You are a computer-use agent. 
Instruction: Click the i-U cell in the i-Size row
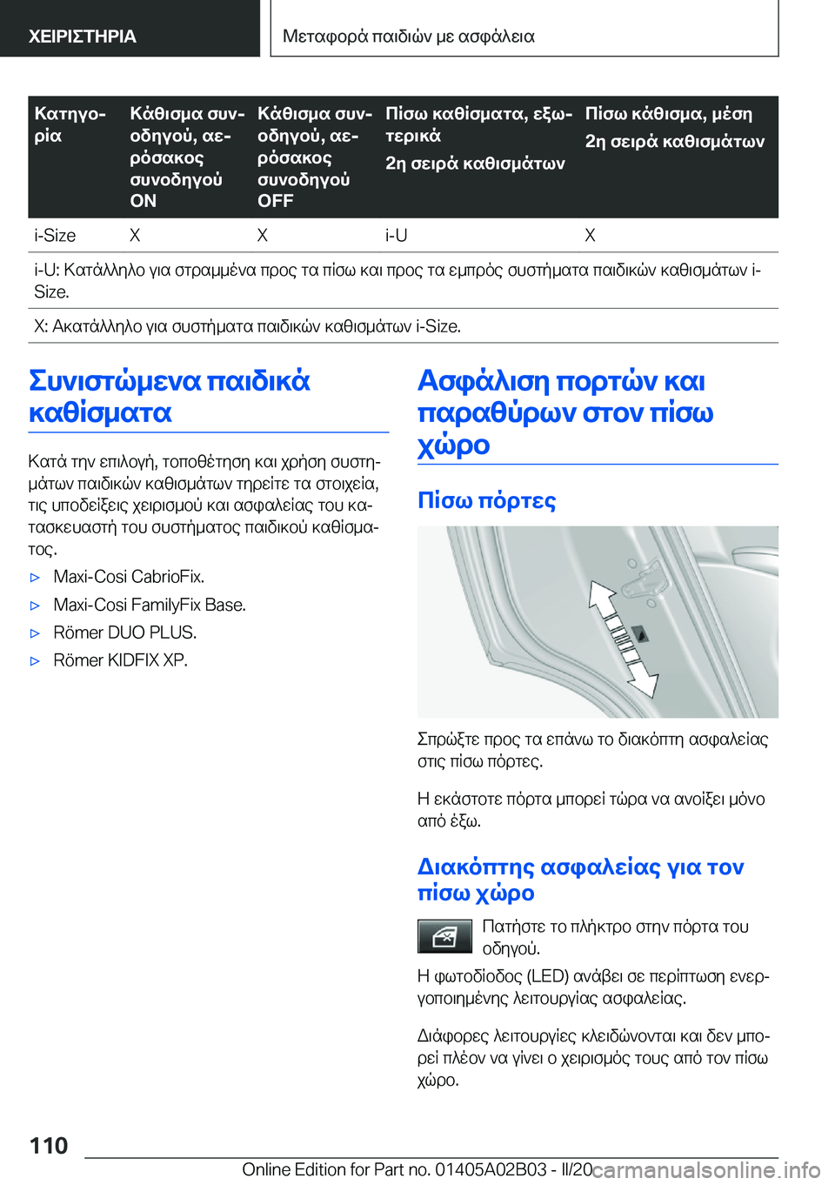pos(397,236)
